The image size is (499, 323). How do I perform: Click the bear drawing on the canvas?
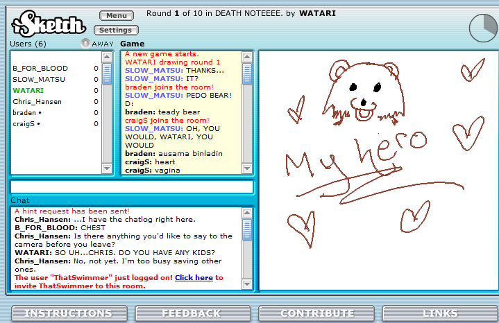click(364, 92)
